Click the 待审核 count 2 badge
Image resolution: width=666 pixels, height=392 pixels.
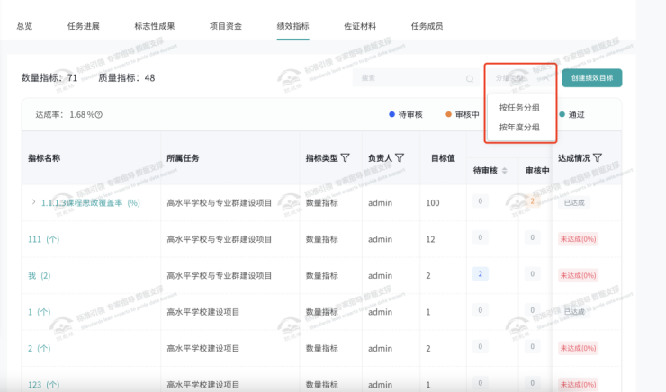481,273
